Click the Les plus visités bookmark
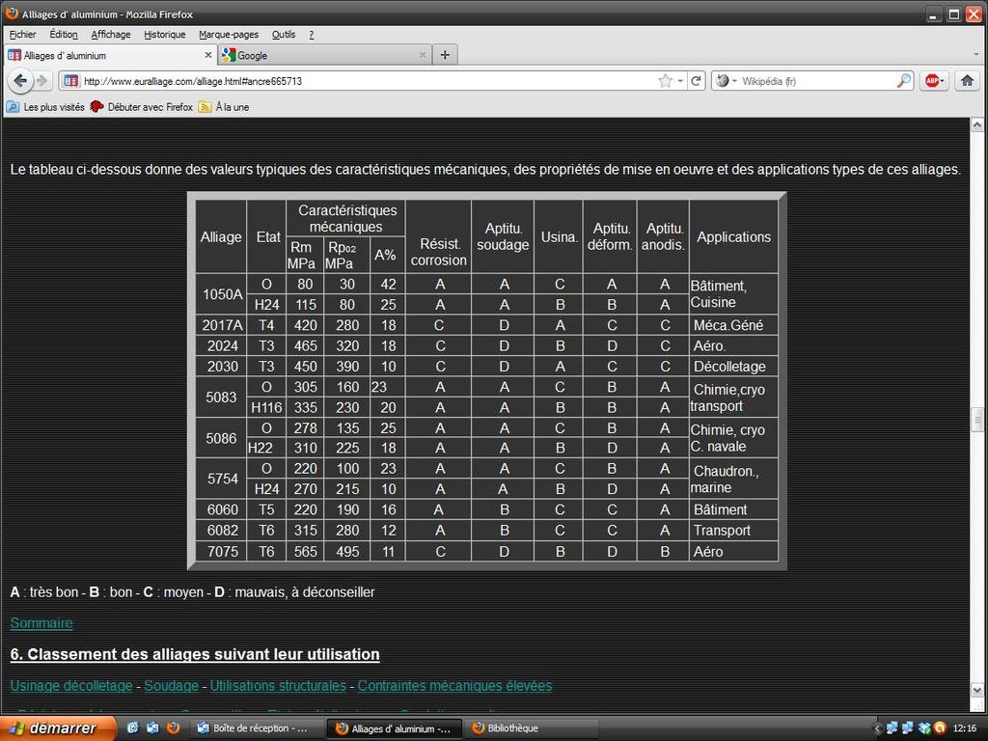The image size is (988, 741). click(x=46, y=107)
